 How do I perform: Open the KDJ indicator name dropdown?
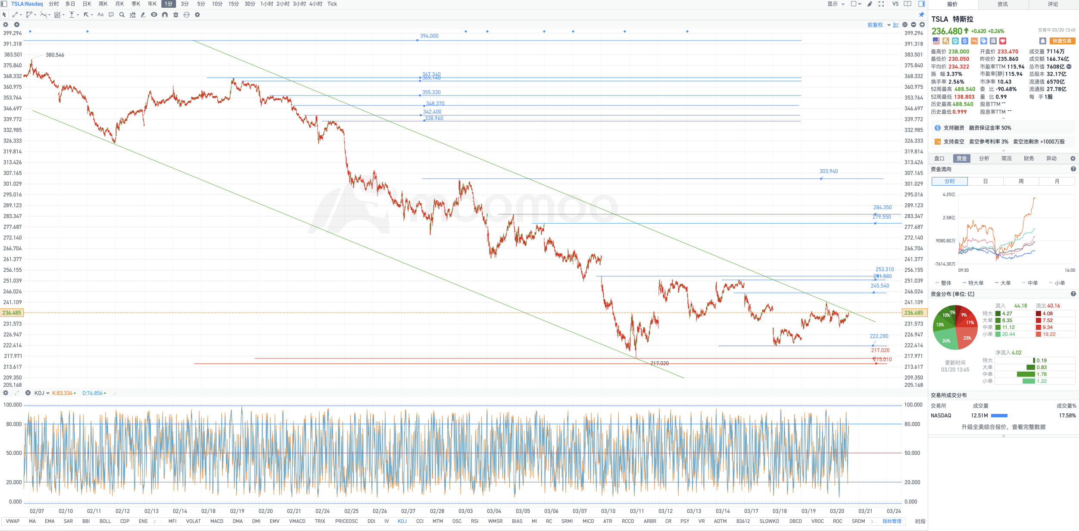[42, 393]
